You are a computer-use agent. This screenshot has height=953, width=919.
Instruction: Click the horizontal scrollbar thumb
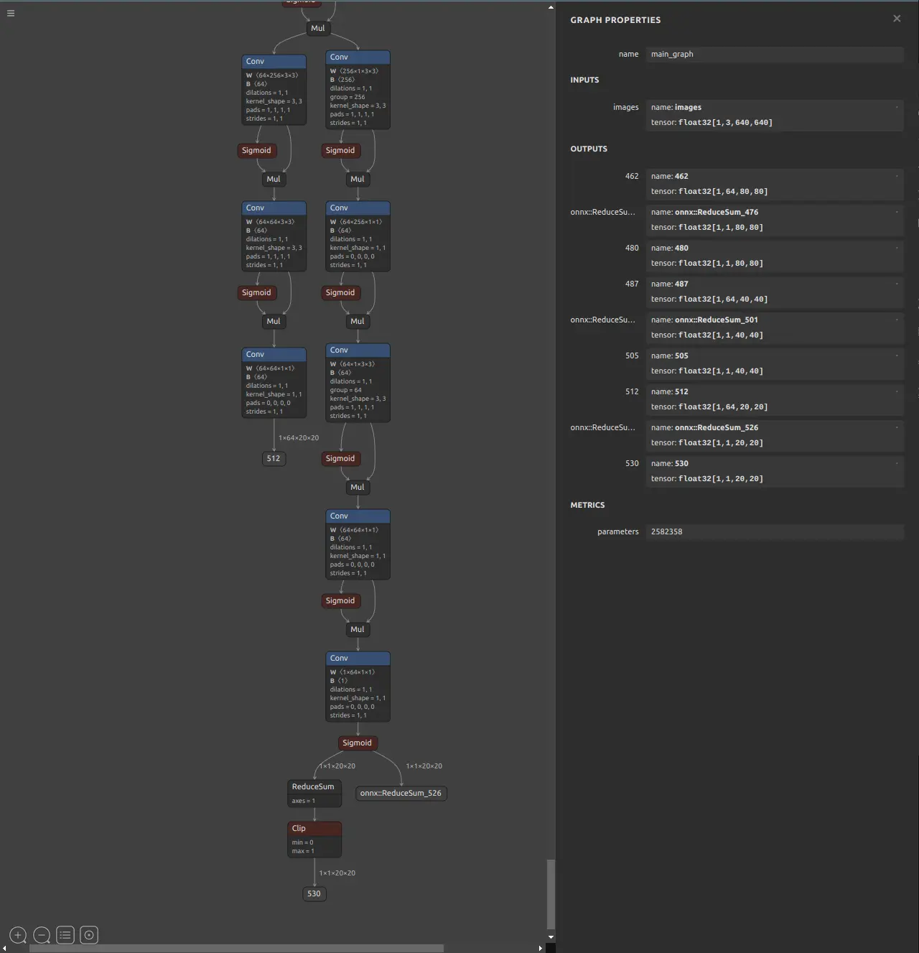[x=236, y=948]
